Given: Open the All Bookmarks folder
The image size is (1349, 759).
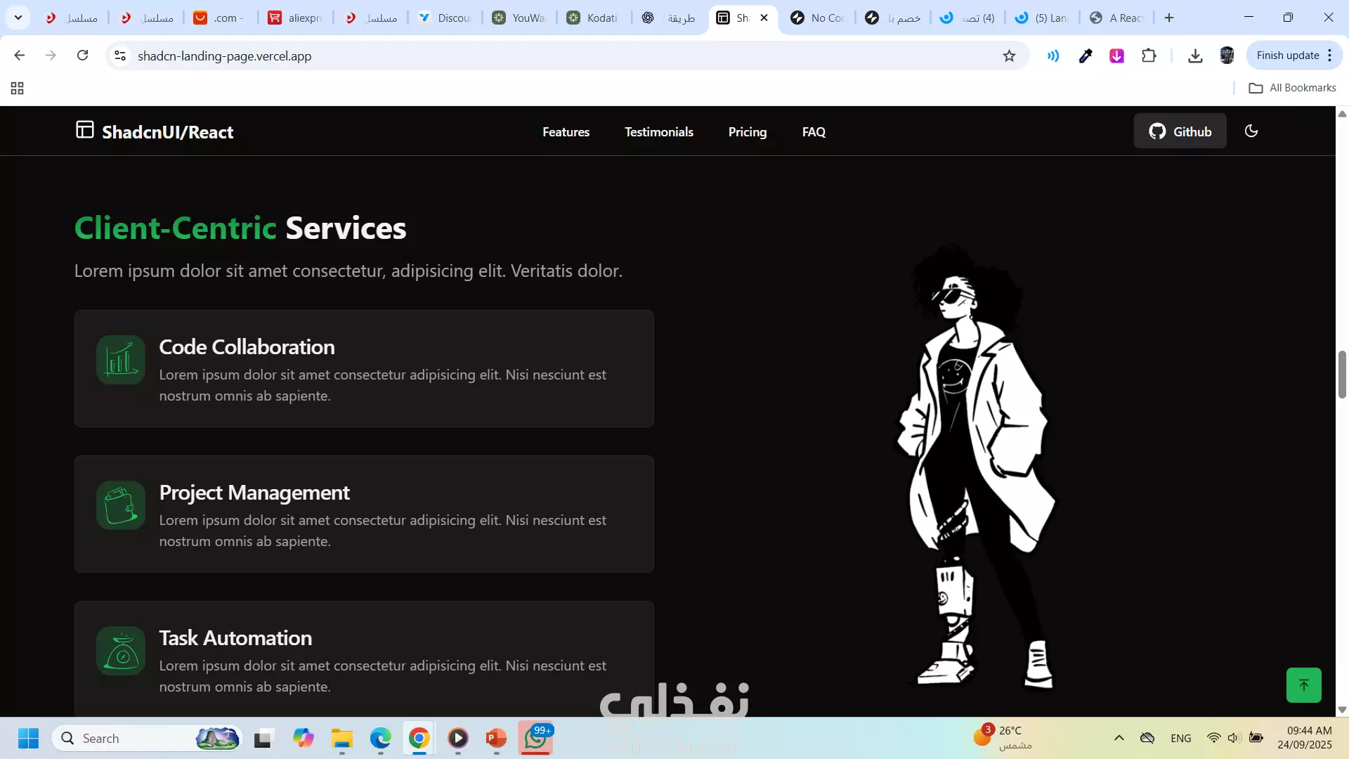Looking at the screenshot, I should click(1292, 88).
